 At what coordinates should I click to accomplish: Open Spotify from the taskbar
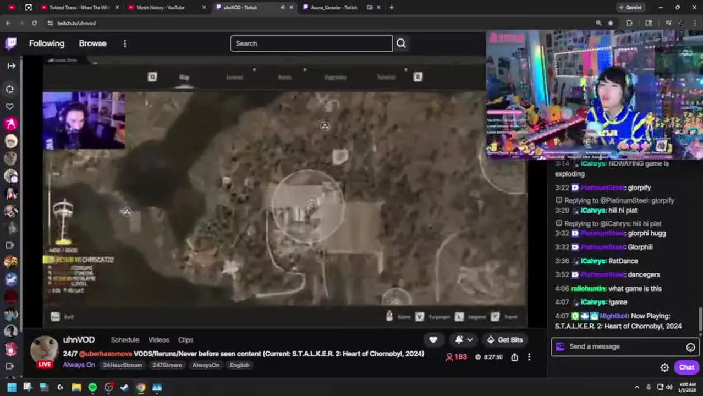pos(92,387)
